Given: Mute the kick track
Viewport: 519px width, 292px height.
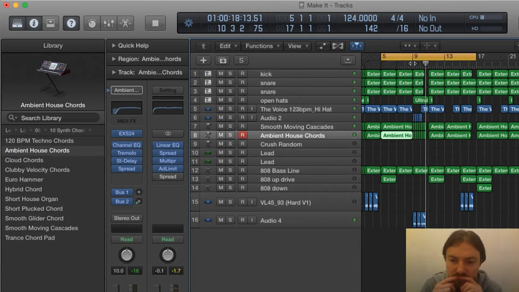Looking at the screenshot, I should pyautogui.click(x=221, y=74).
